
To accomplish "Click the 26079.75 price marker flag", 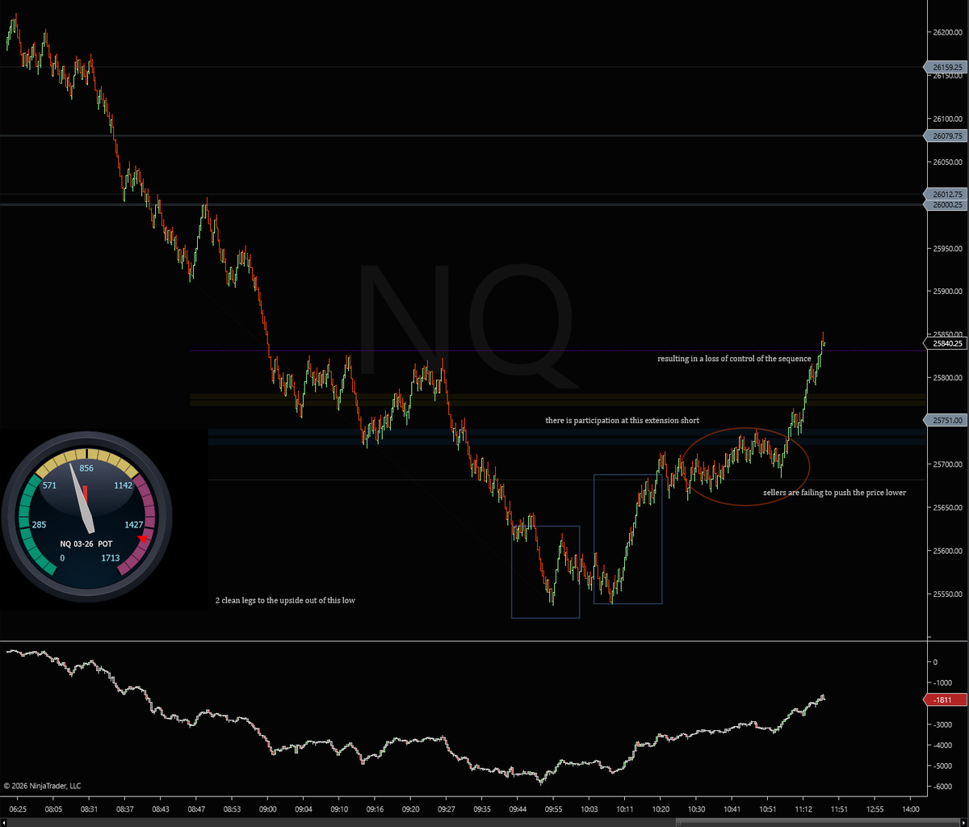I will click(946, 136).
